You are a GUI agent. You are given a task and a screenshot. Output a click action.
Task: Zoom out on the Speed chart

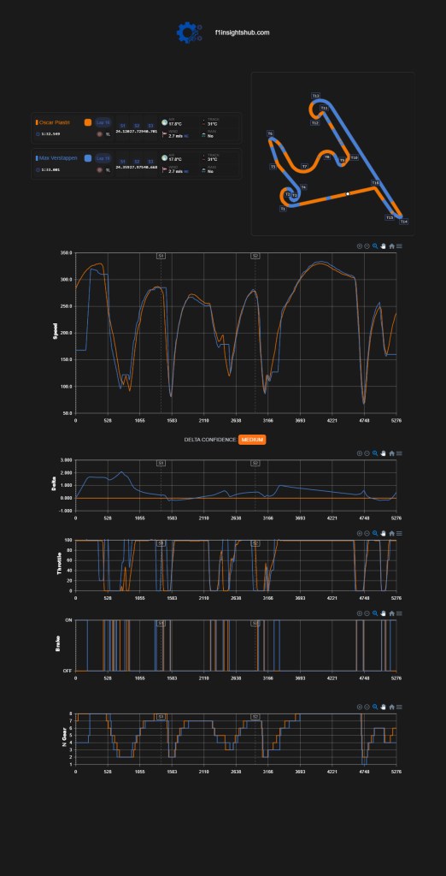pyautogui.click(x=367, y=246)
